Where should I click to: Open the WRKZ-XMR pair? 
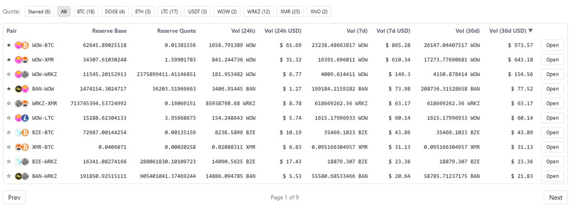pyautogui.click(x=552, y=103)
